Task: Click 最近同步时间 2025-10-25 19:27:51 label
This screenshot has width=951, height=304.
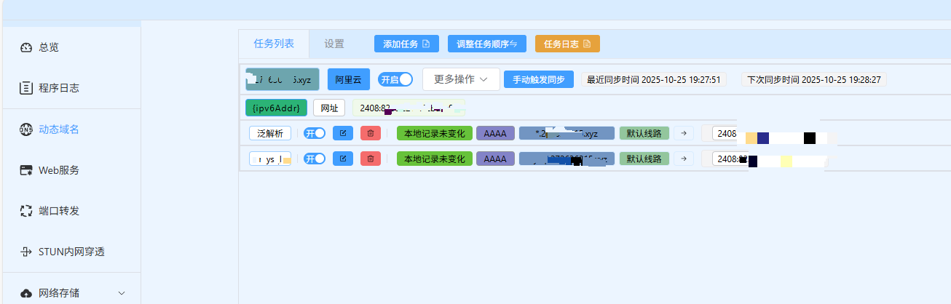Action: pyautogui.click(x=653, y=79)
